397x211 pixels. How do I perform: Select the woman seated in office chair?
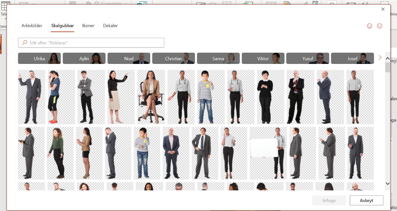point(151,97)
